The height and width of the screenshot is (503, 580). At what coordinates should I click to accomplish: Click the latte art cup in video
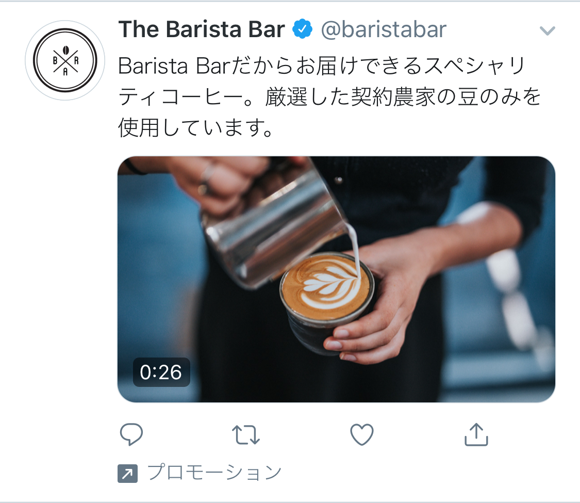click(327, 296)
